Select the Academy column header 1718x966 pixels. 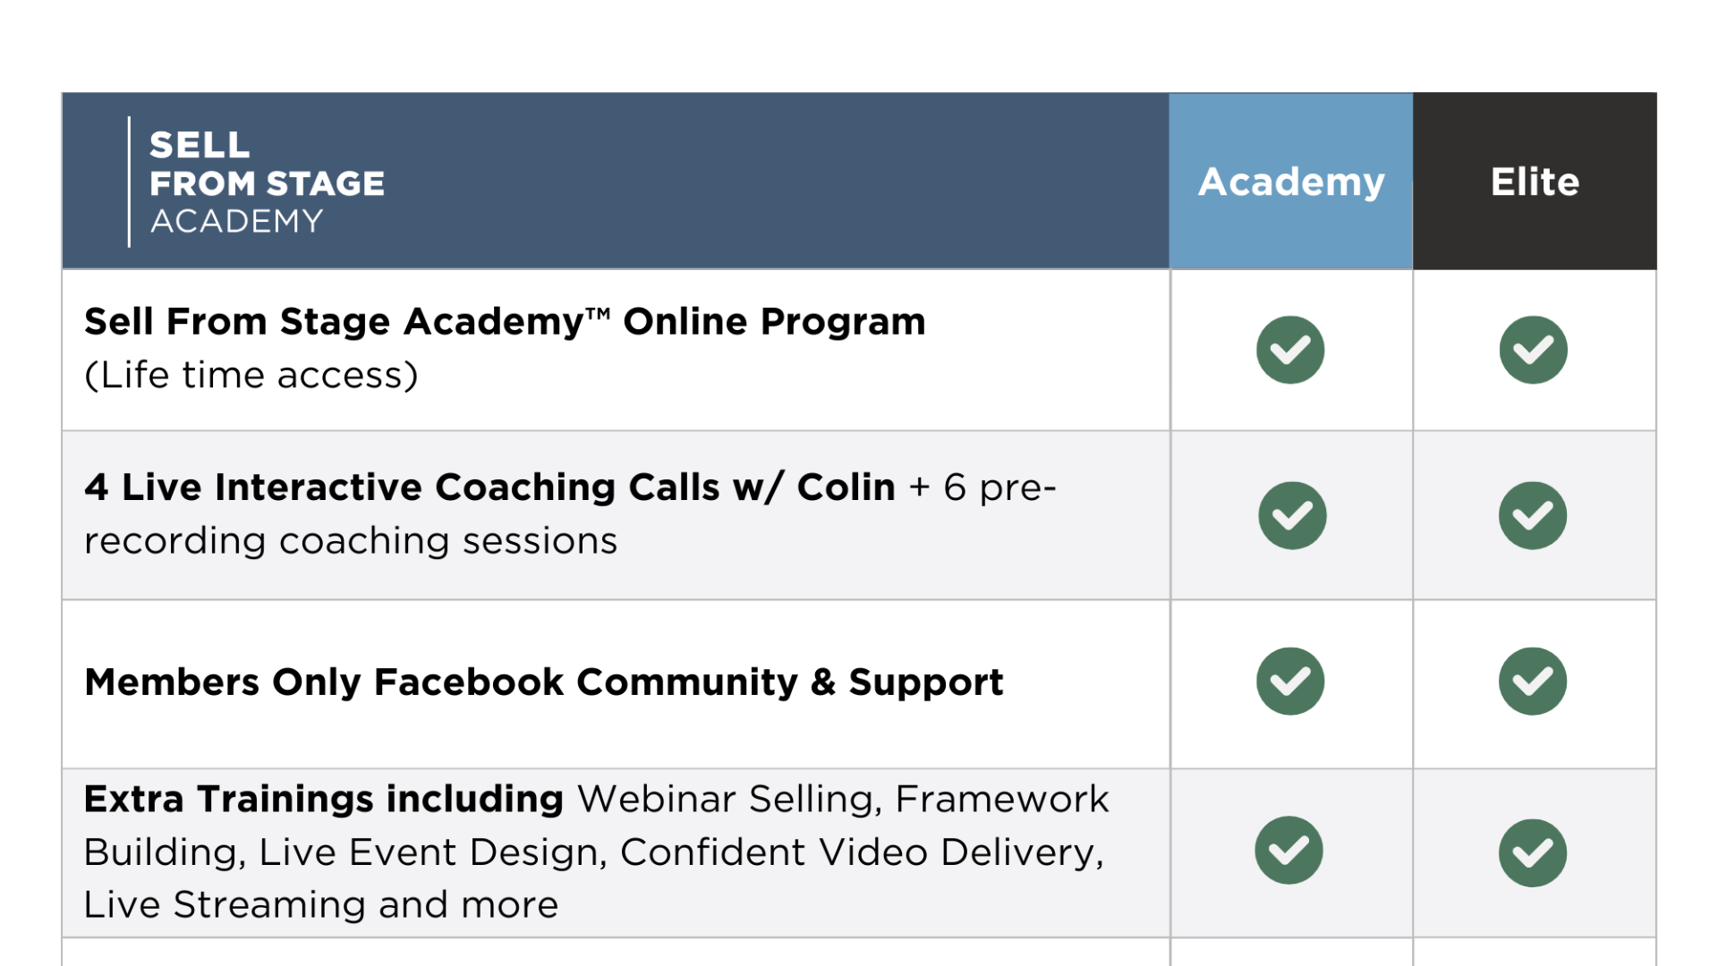[x=1291, y=181]
